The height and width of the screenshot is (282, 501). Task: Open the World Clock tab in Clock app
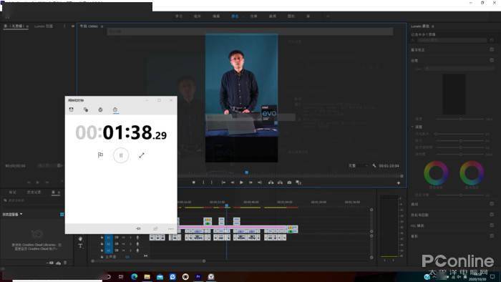[x=86, y=110]
